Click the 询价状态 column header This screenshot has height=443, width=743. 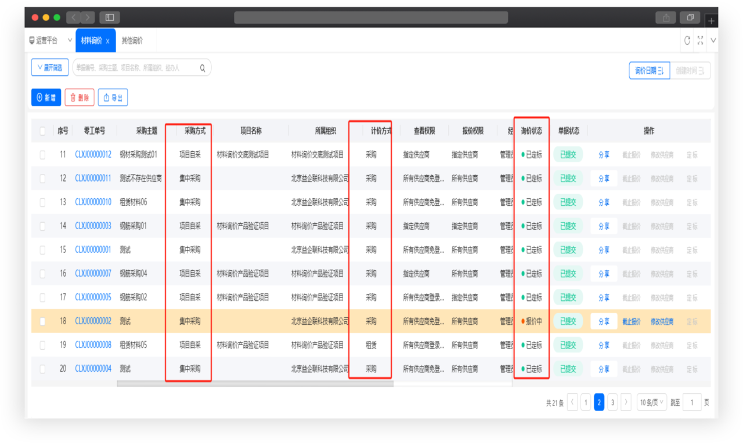(532, 131)
